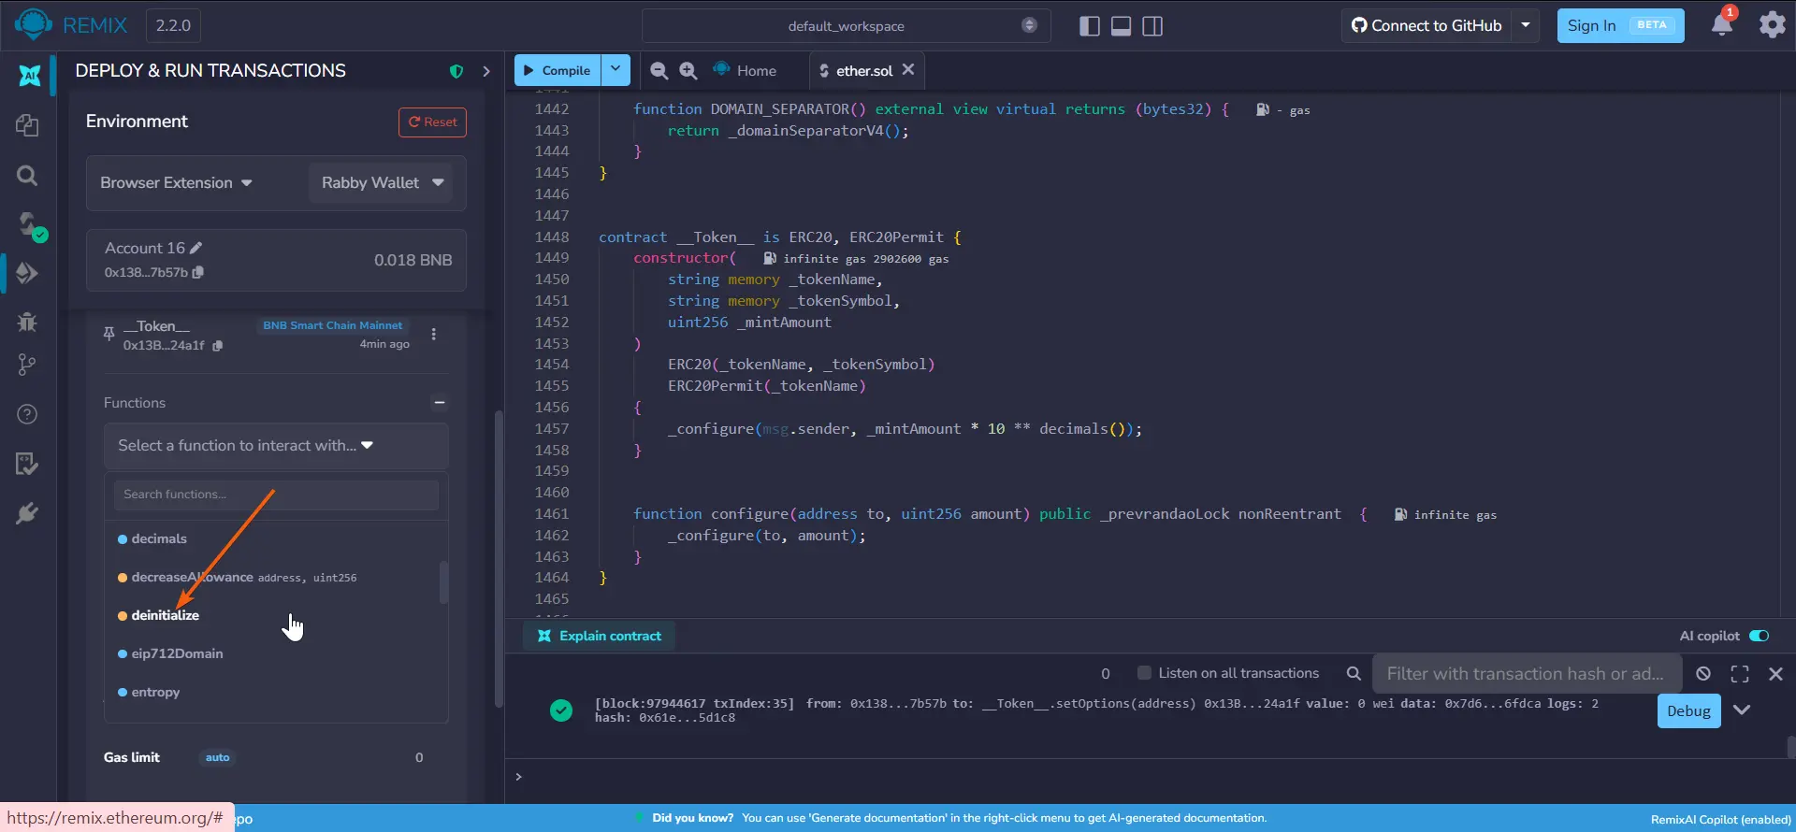Open default_workspace selector
This screenshot has width=1796, height=832.
846,26
